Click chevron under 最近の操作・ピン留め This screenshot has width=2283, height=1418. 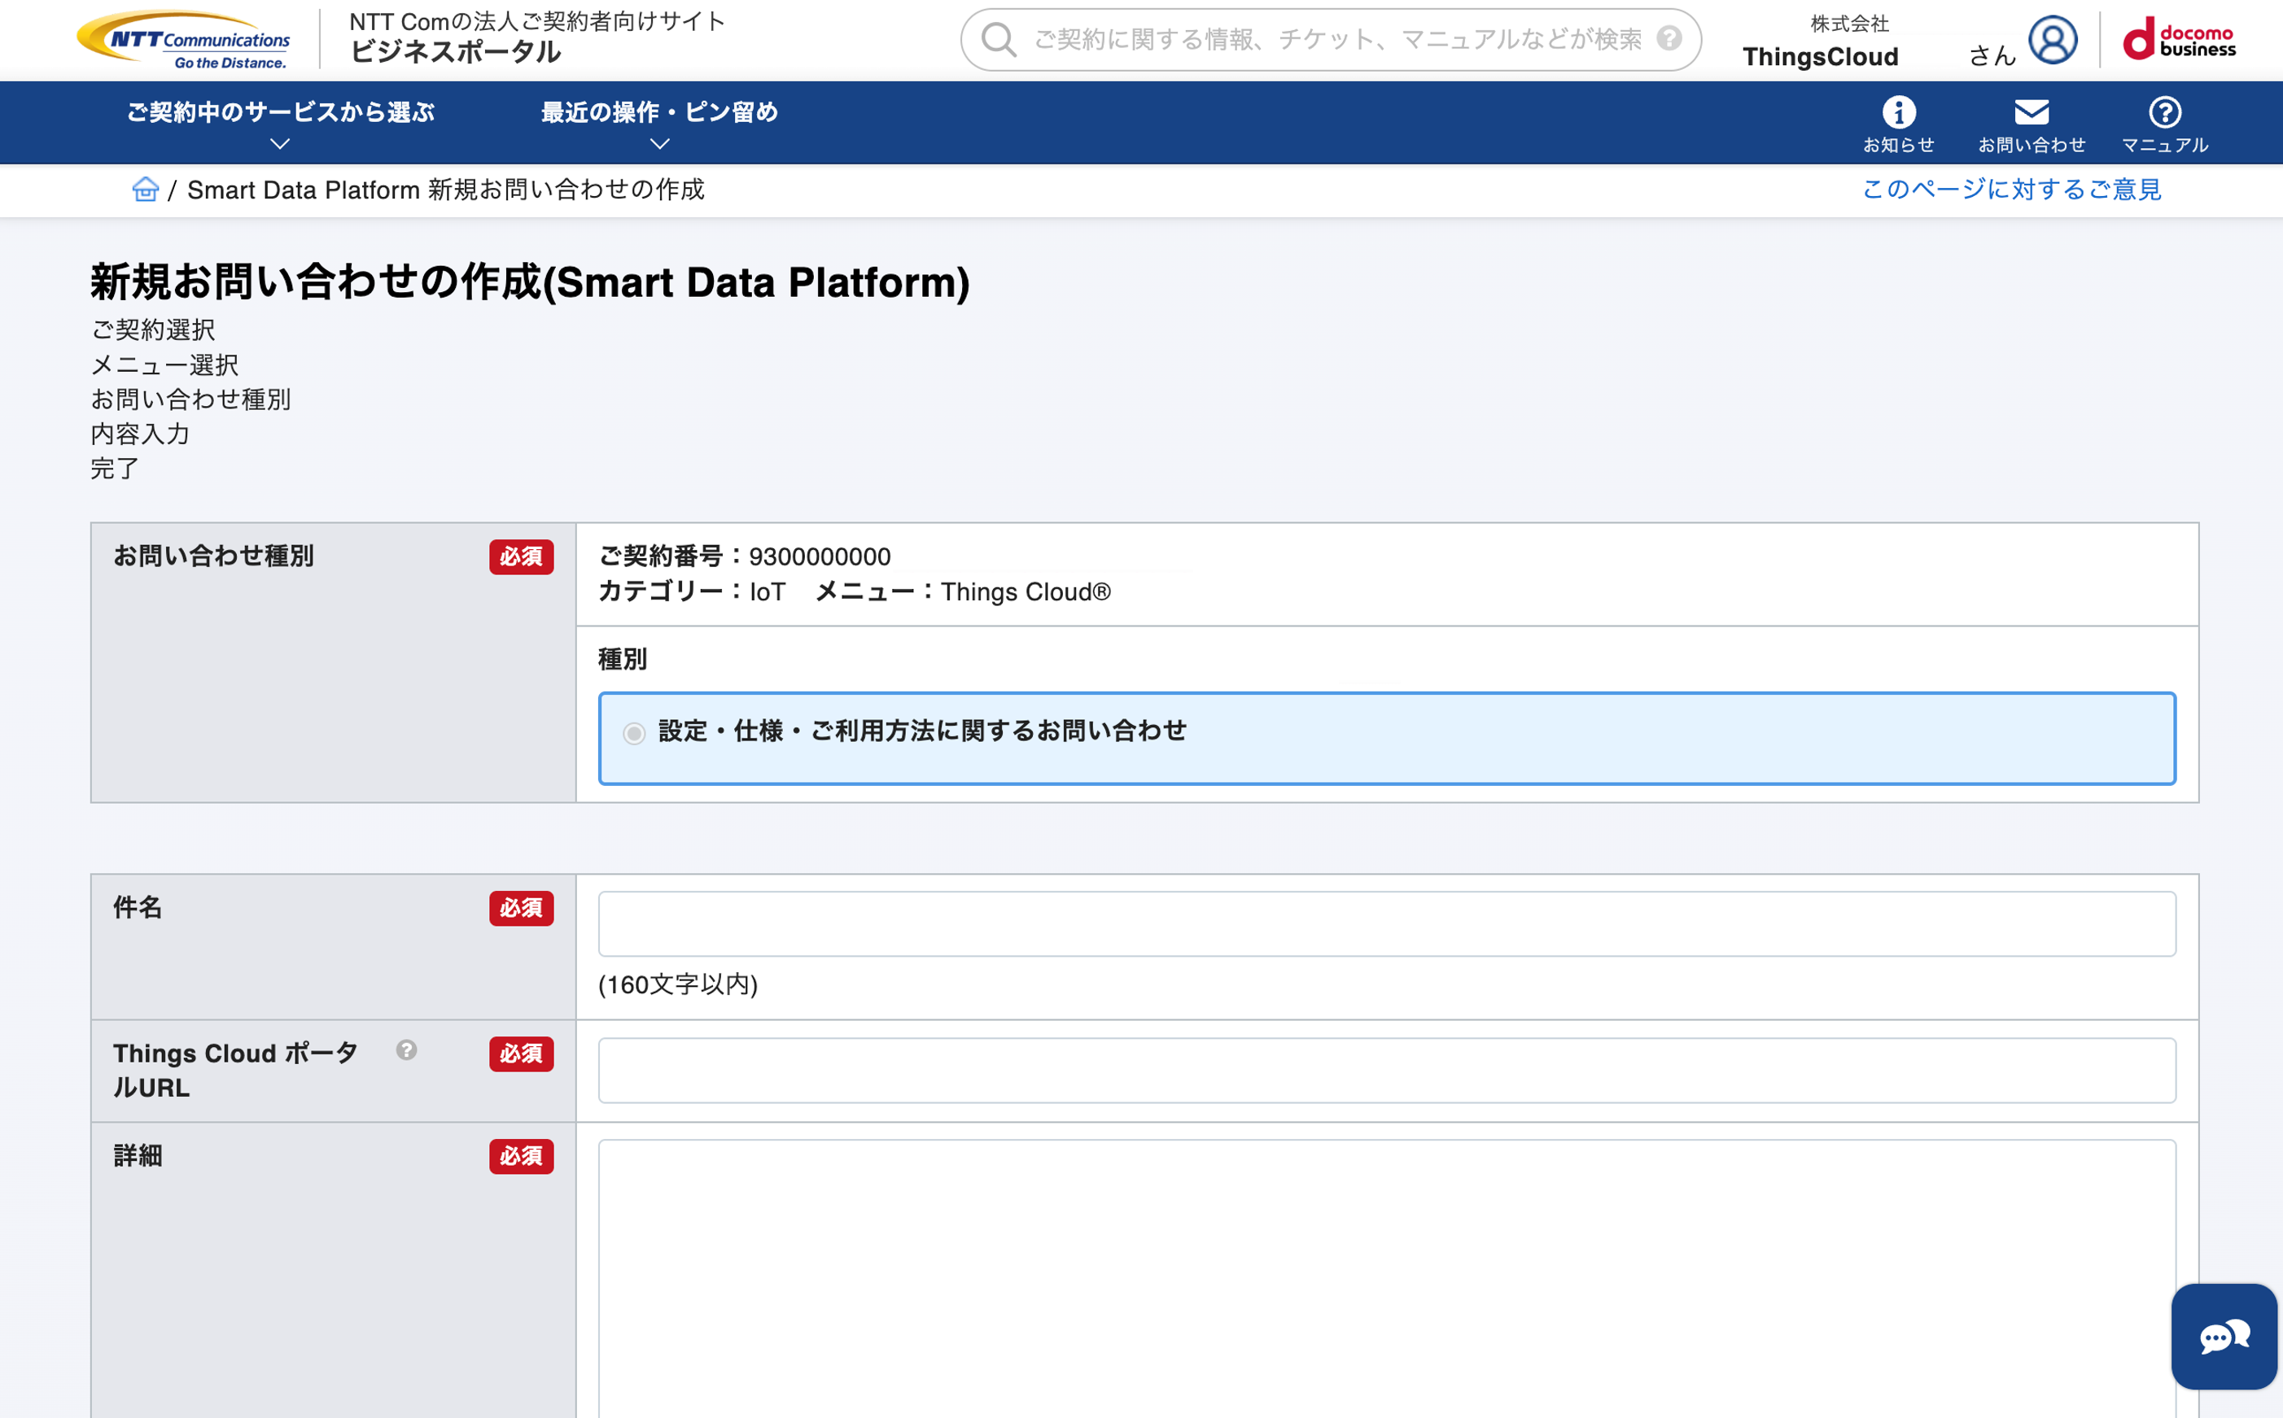659,143
